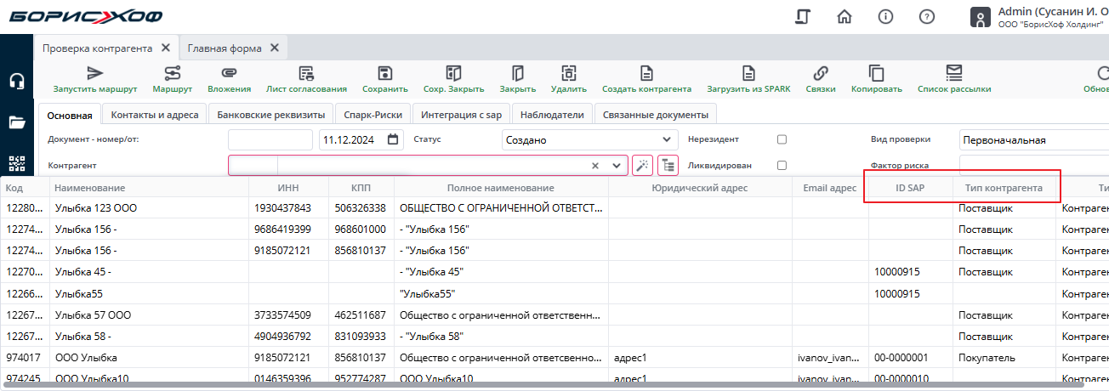Open the Маршрут toolbar icon
Screen dimensions: 1109x391
pos(172,74)
